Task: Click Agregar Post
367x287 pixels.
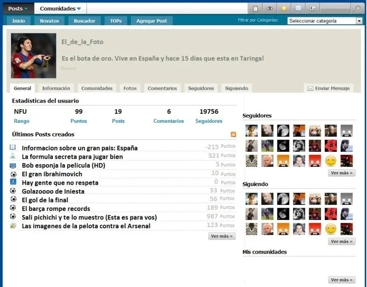Action: (152, 21)
